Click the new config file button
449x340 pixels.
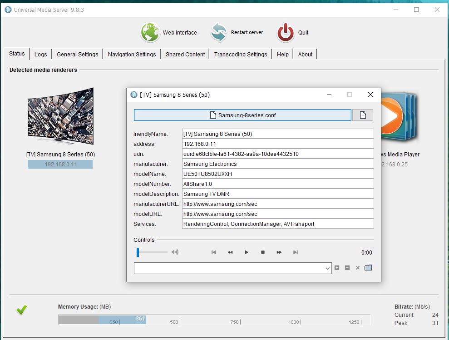[x=363, y=115]
